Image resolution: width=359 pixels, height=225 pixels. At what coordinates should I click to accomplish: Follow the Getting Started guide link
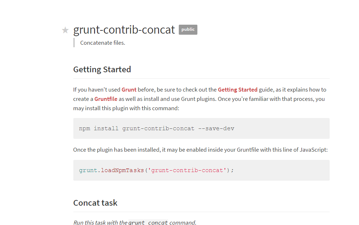(237, 90)
